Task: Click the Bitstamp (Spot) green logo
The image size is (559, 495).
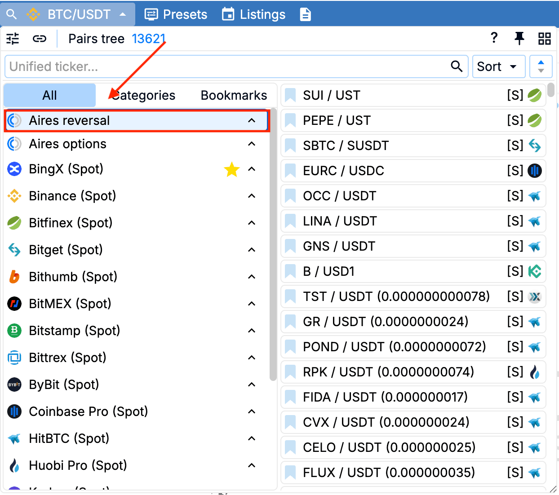Action: (x=14, y=331)
